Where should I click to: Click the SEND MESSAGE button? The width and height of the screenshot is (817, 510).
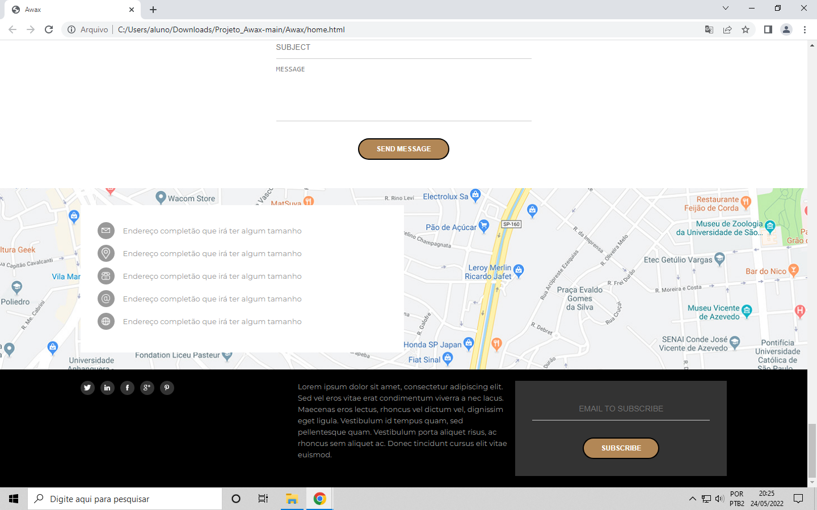point(403,148)
